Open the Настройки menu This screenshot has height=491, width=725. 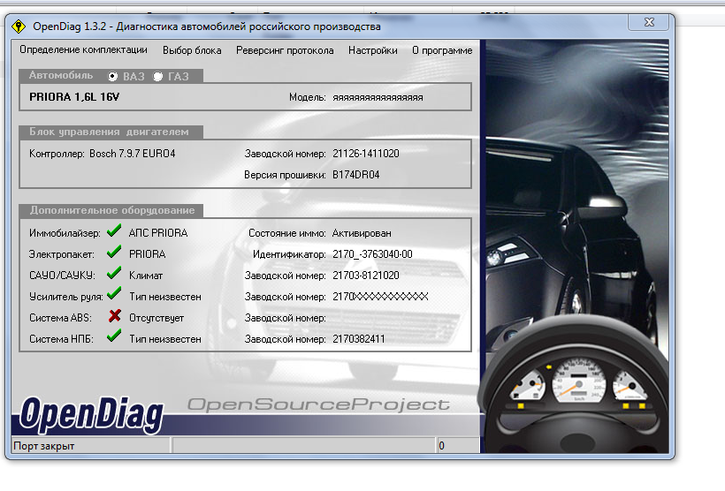373,50
